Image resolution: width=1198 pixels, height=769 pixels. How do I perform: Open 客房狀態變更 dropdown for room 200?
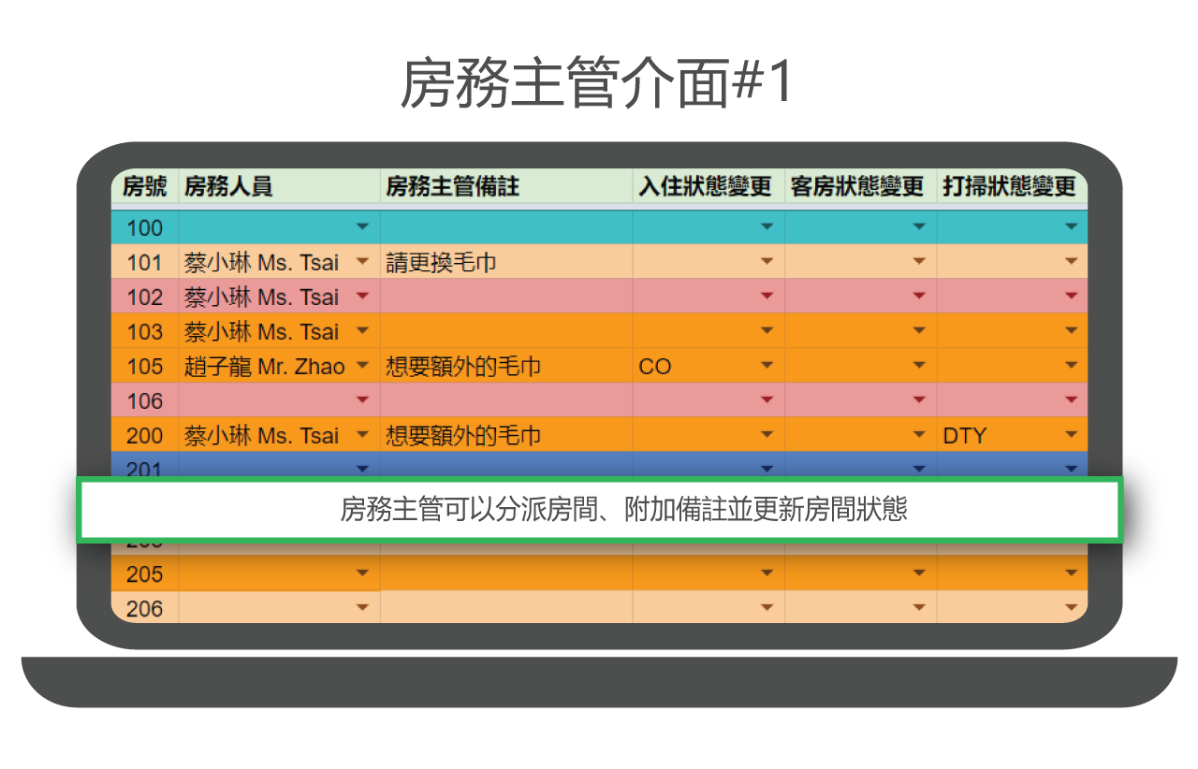919,435
